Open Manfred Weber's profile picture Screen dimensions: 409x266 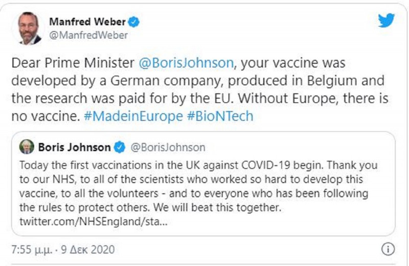[x=29, y=28]
